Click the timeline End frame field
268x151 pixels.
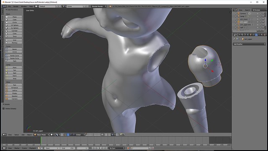68,148
